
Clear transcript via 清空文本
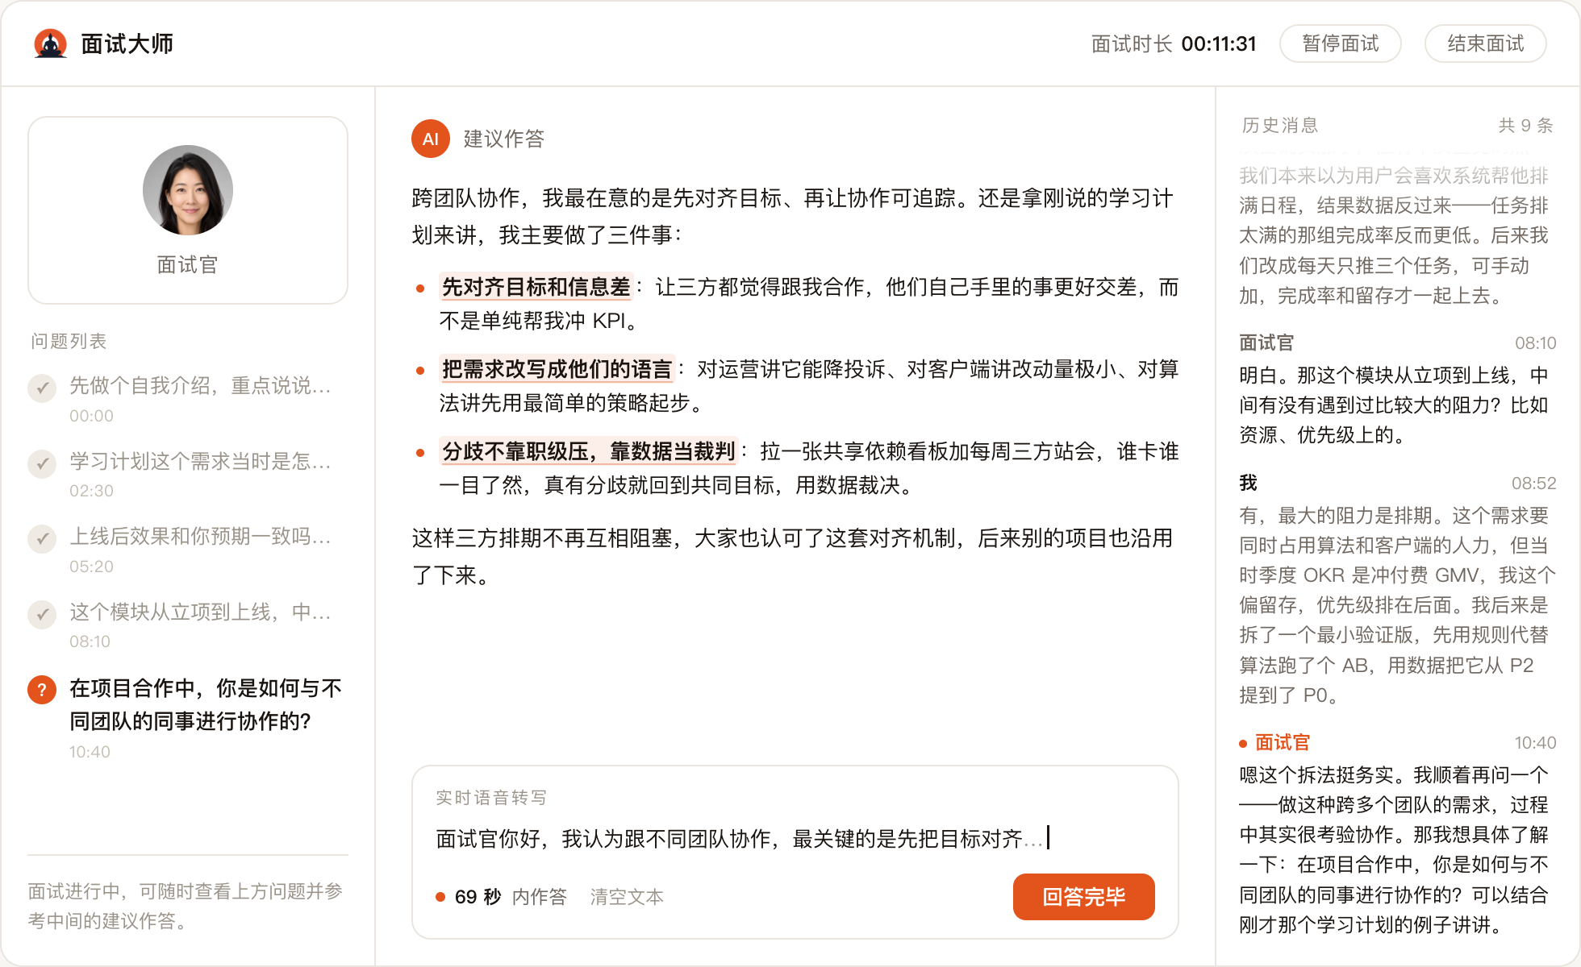627,897
